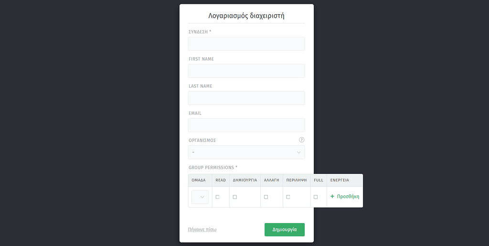Tick the READ permission checkbox
Viewport: 489px width, 246px height.
point(217,197)
